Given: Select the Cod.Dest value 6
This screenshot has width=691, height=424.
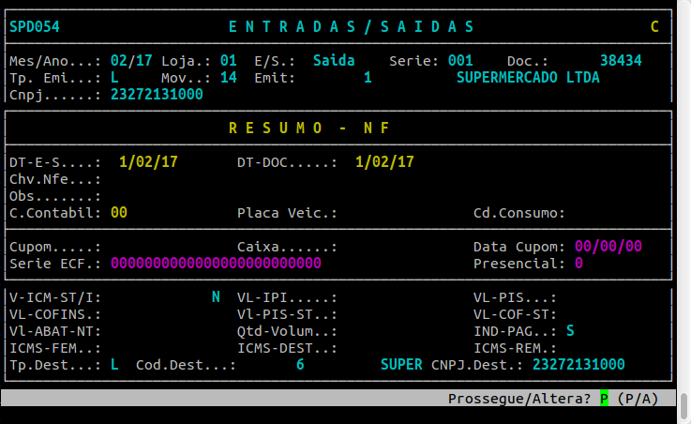Looking at the screenshot, I should click(300, 365).
